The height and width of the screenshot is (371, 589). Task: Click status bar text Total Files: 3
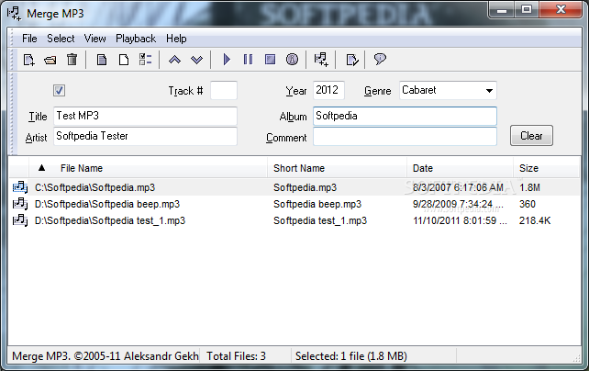(236, 356)
